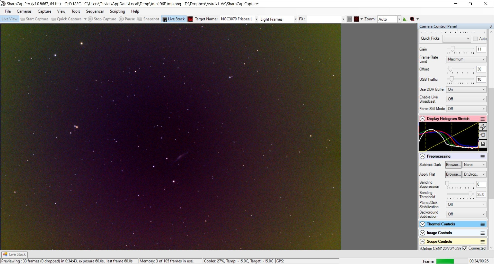This screenshot has width=494, height=264.
Task: Click the reticule overlay icon in toolbar
Action: [356, 19]
